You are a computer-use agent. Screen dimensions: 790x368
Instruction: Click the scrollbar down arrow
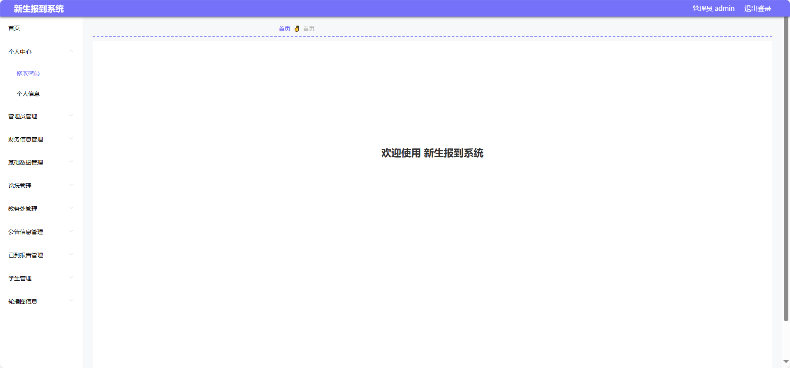786,362
